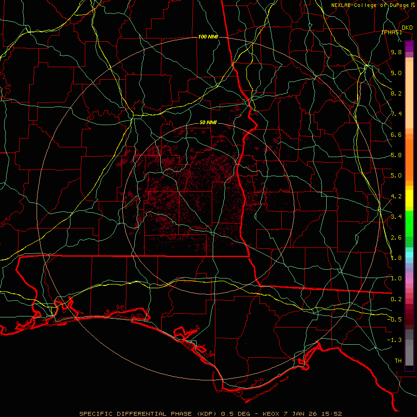Click the 1.0 value on the color scale
This screenshot has height=417, width=417.
396,278
